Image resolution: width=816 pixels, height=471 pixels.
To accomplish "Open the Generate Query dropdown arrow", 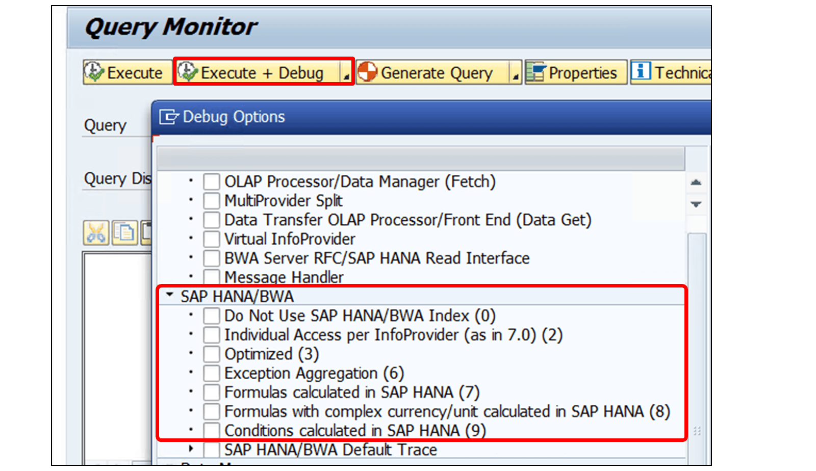I will pos(516,72).
